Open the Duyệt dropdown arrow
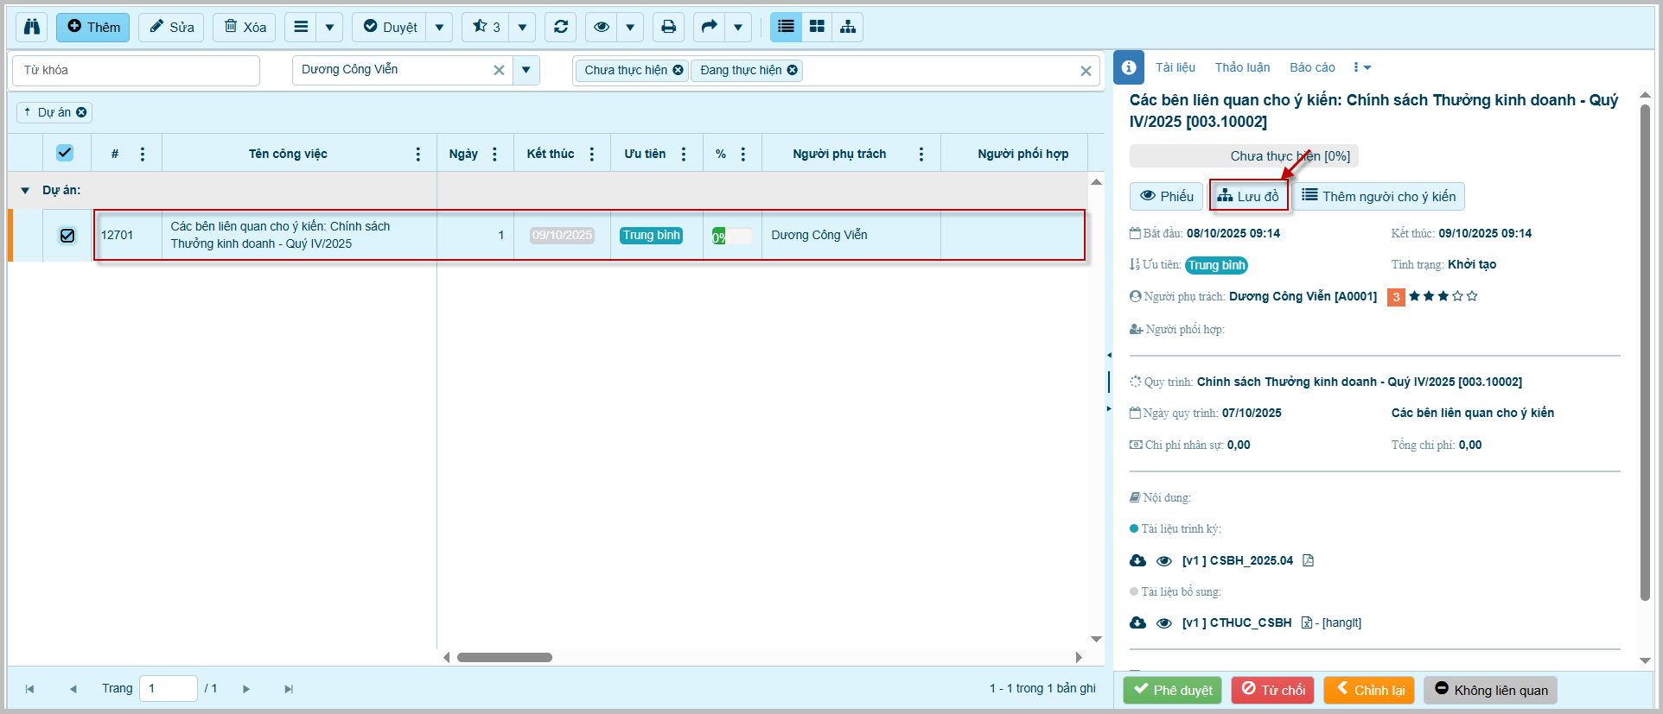Screen dimensions: 1663x714 (439, 27)
